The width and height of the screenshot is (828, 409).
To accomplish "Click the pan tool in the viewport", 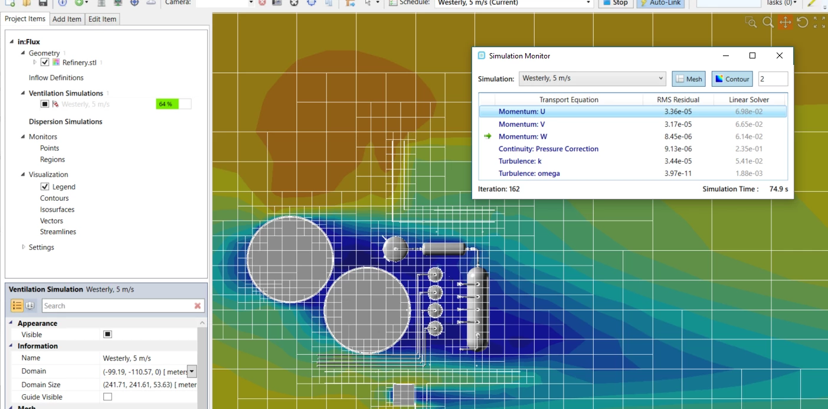I will (785, 22).
